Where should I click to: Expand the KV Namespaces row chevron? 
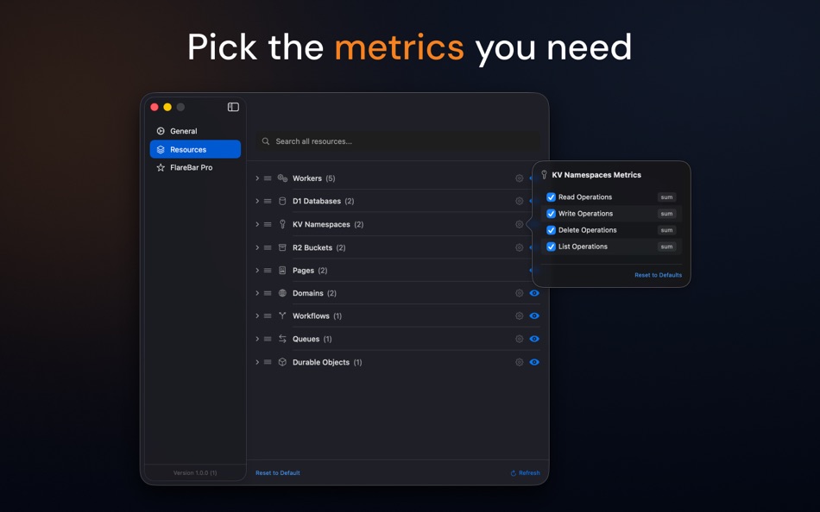coord(257,224)
